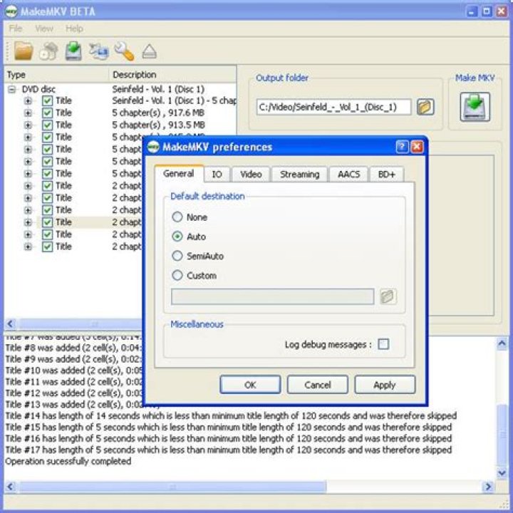This screenshot has width=513, height=513.
Task: Expand the Title row showing 917.6 MB
Action: (28, 113)
